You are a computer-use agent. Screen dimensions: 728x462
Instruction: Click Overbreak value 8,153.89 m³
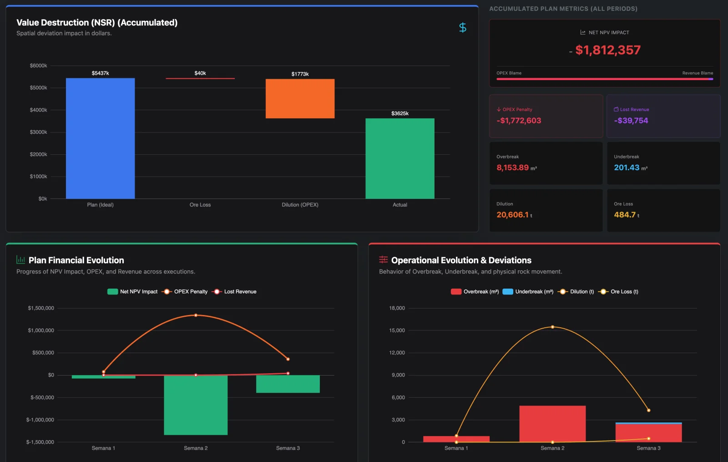coord(516,168)
